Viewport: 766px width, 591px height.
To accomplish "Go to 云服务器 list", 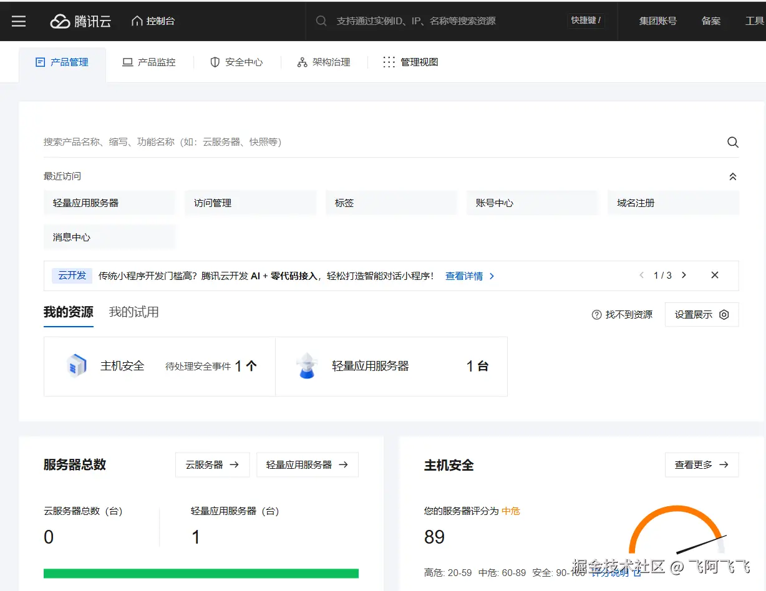I will point(213,465).
